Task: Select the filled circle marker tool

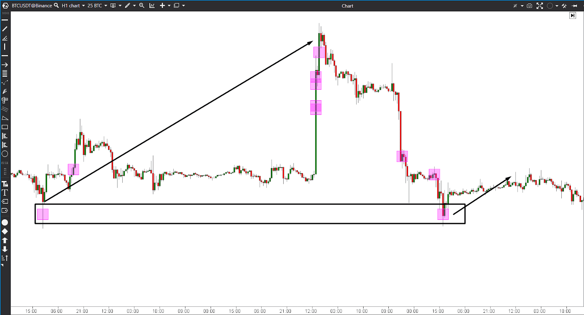Action: coord(5,222)
